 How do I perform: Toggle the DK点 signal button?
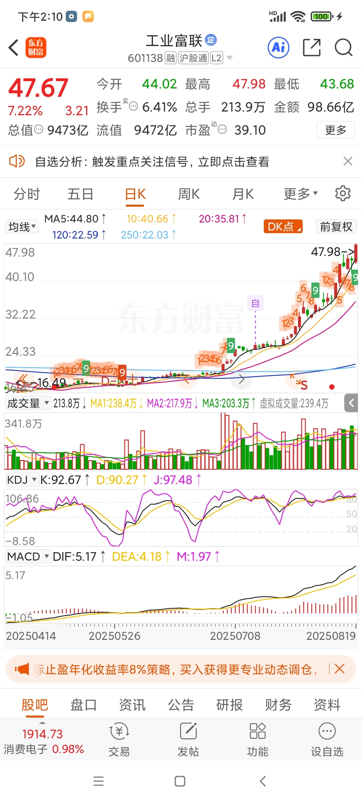click(x=283, y=226)
